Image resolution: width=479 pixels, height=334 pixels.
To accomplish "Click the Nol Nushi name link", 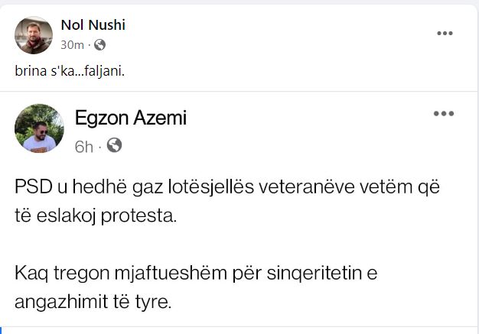I will tap(93, 25).
